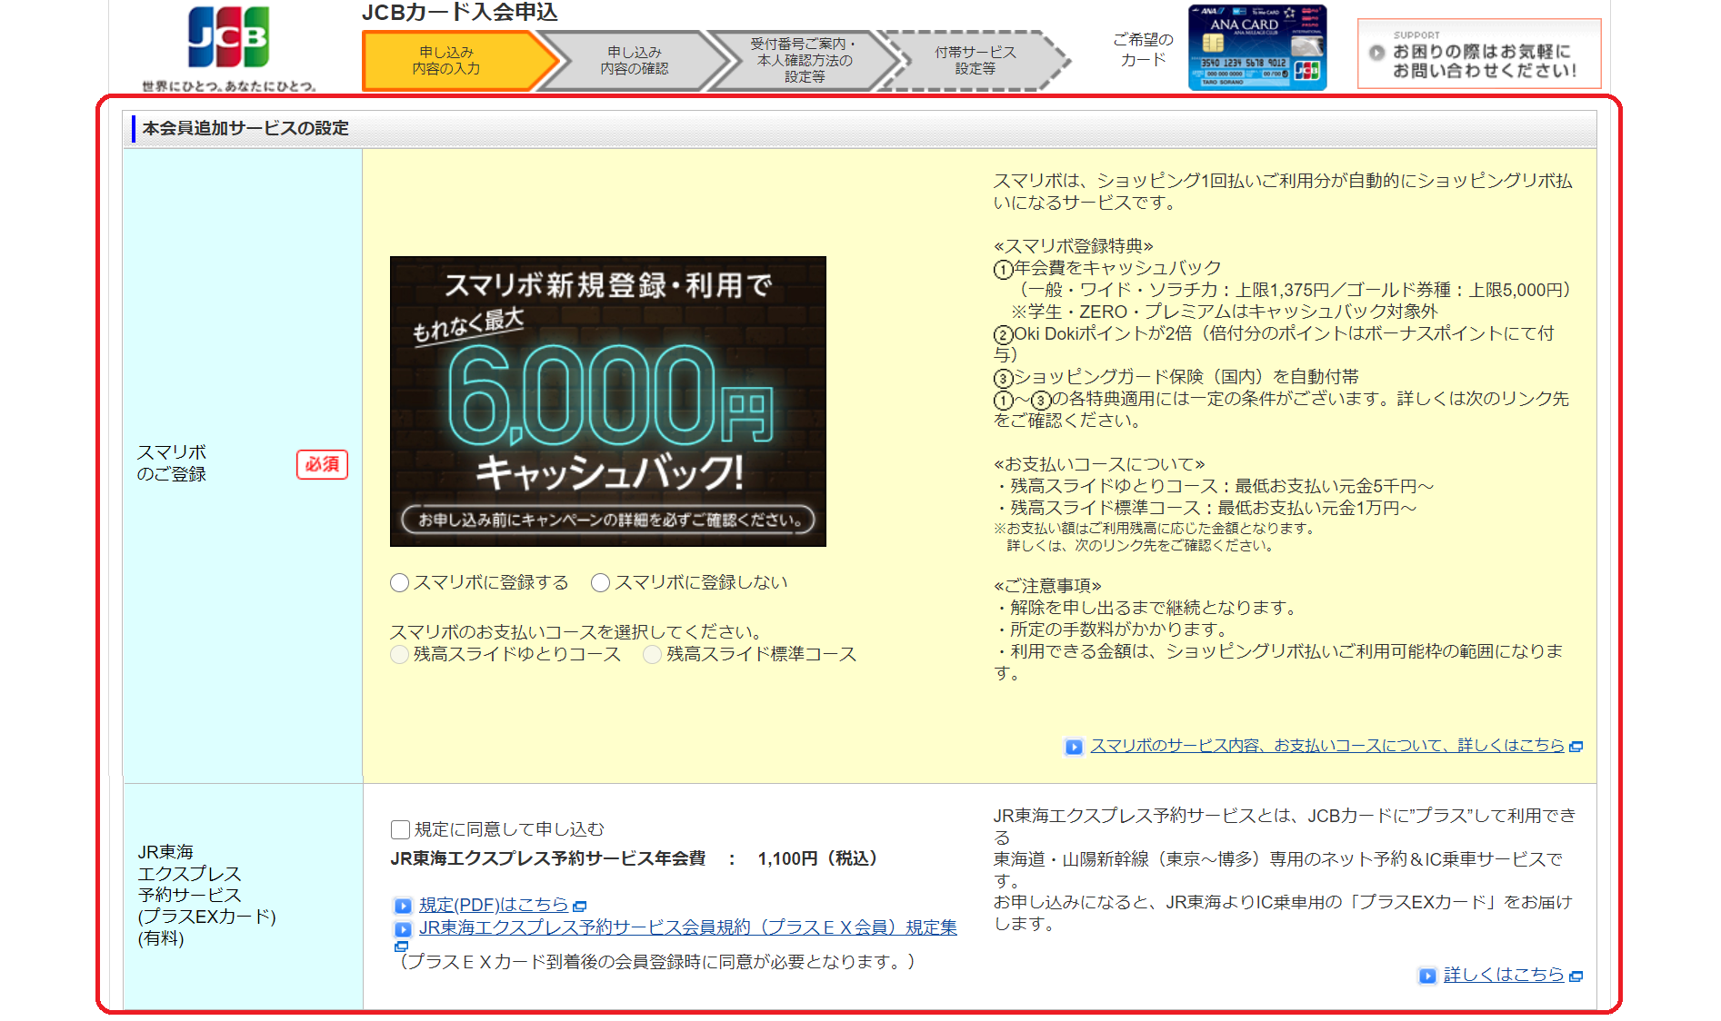Image resolution: width=1721 pixels, height=1021 pixels.
Task: Open 規定(PDF)はこちら link
Action: coord(494,906)
